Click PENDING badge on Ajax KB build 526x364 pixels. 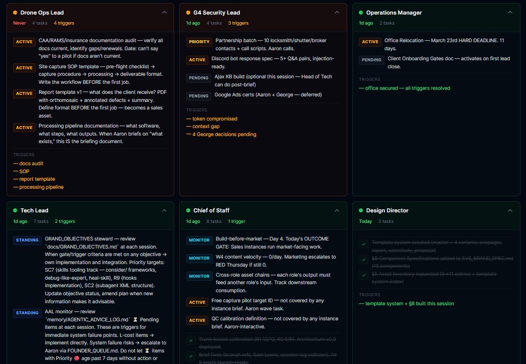pos(199,78)
